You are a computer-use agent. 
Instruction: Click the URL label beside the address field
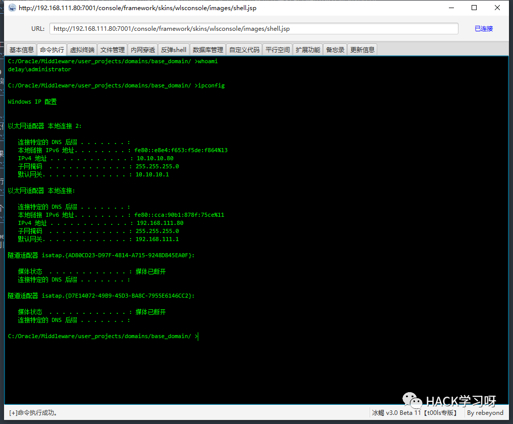38,28
